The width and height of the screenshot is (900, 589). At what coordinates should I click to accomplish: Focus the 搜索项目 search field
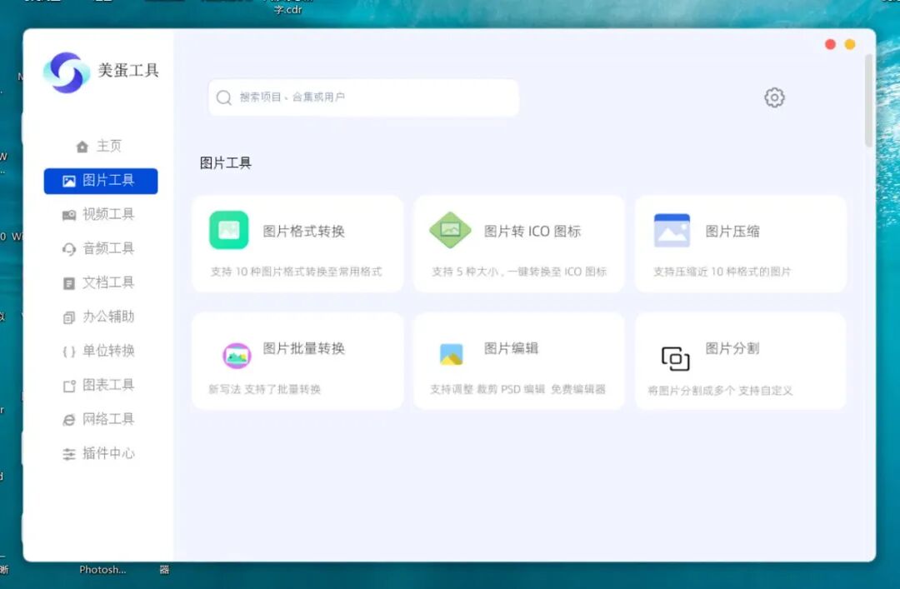[363, 97]
